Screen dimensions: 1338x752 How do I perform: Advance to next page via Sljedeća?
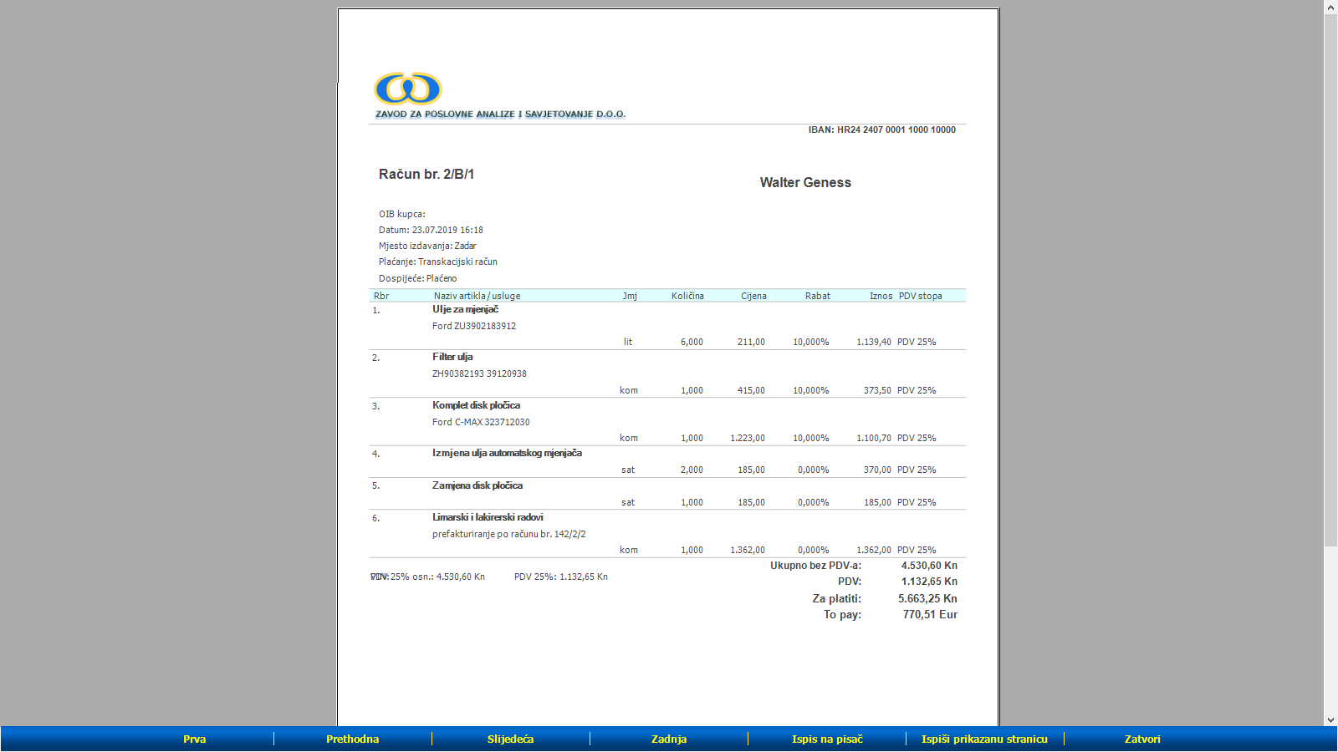click(x=510, y=739)
